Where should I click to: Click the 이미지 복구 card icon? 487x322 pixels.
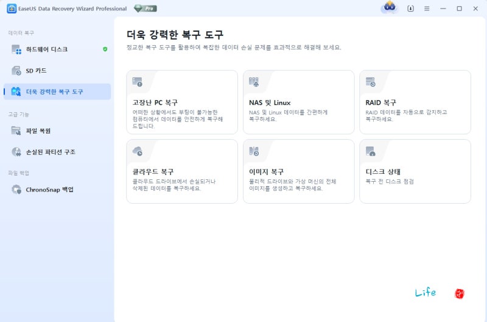[254, 151]
